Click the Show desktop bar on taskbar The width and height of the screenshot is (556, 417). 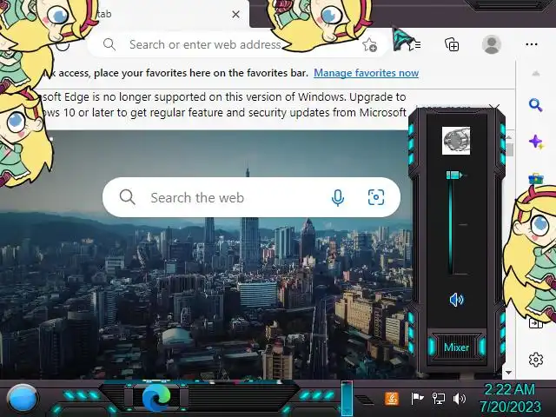[347, 398]
